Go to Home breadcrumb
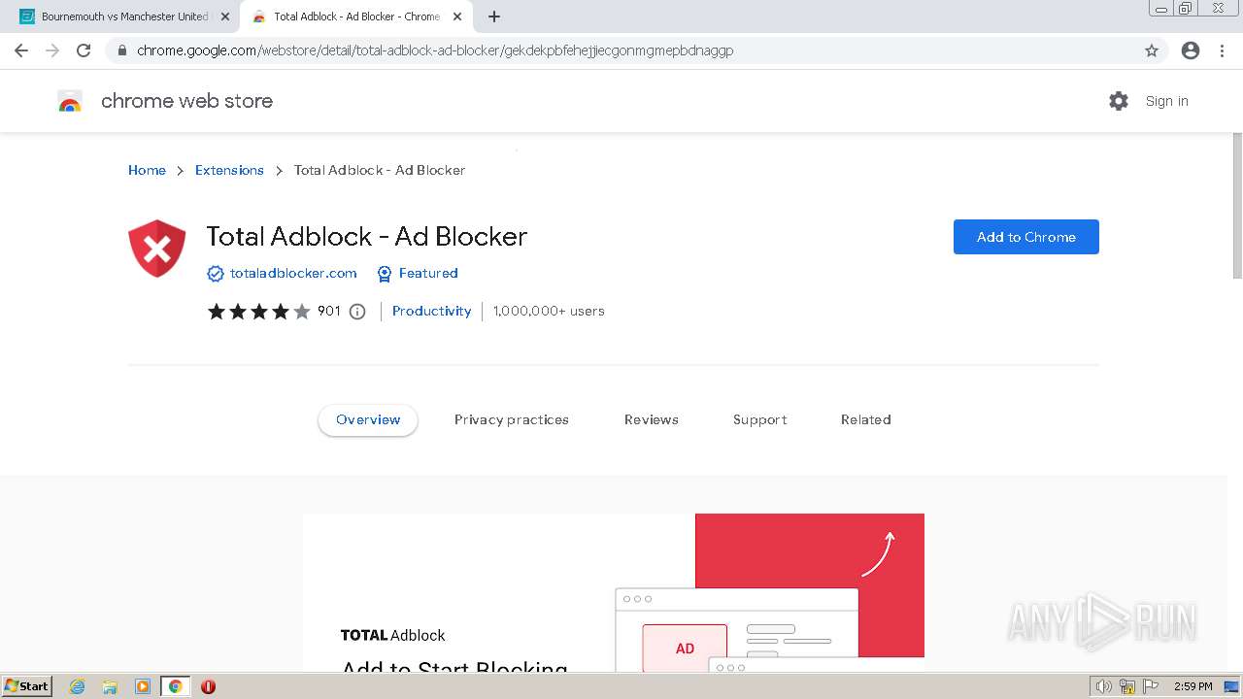The image size is (1243, 699). pos(147,170)
